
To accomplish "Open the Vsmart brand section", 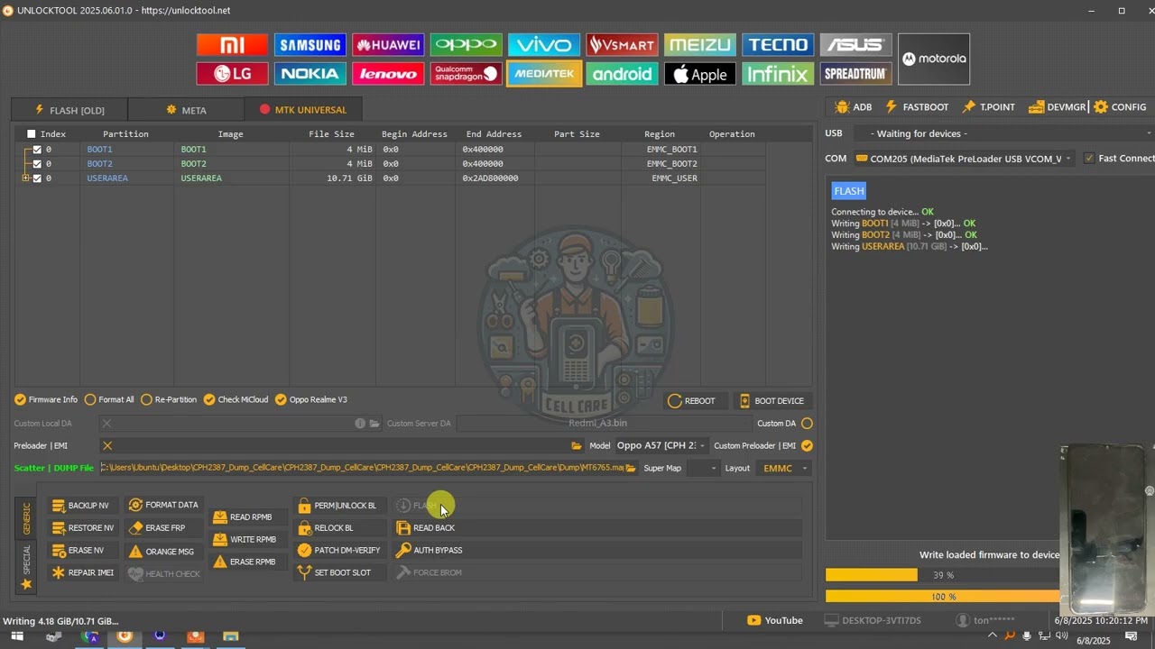I will coord(622,45).
